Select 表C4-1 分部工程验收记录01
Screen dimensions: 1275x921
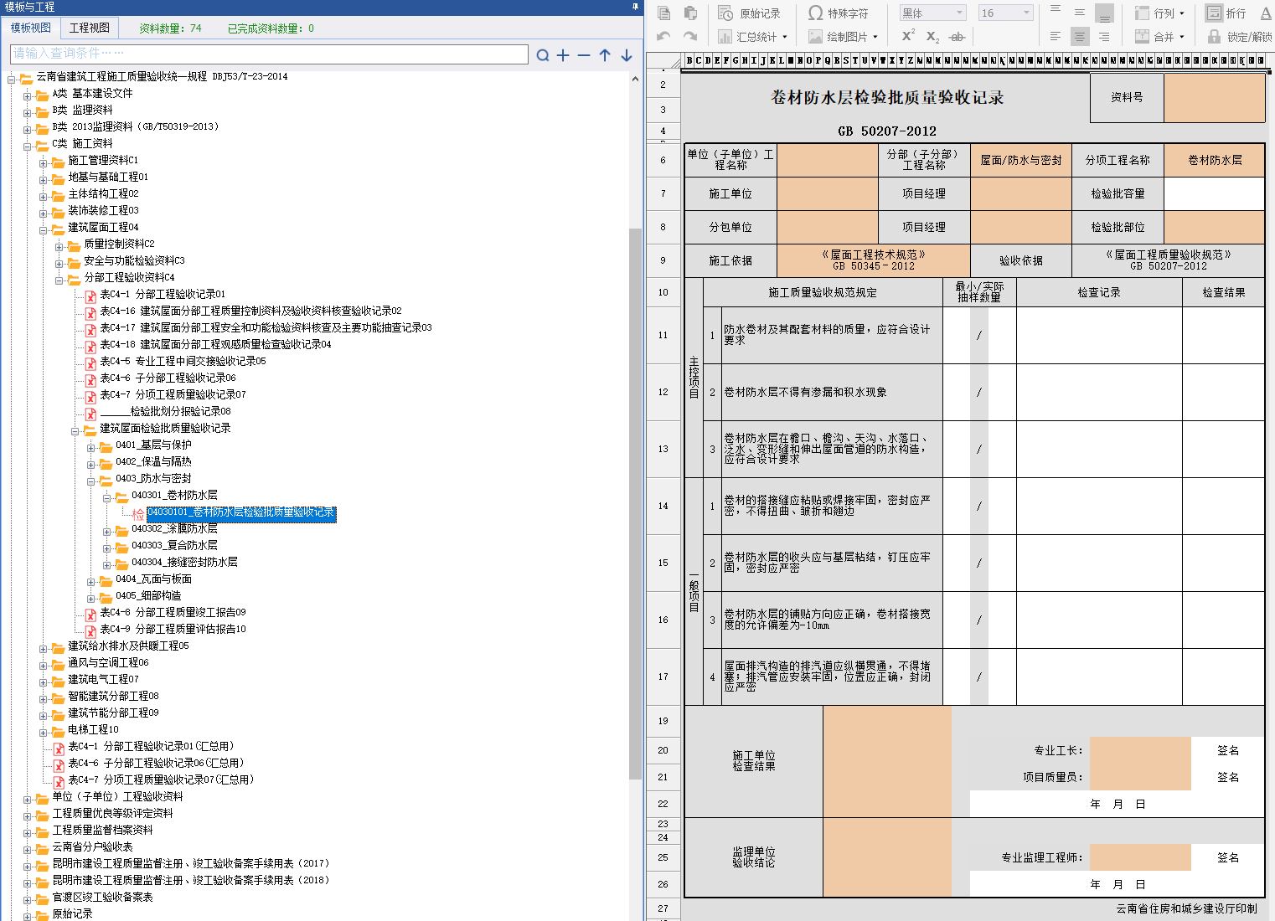[163, 294]
